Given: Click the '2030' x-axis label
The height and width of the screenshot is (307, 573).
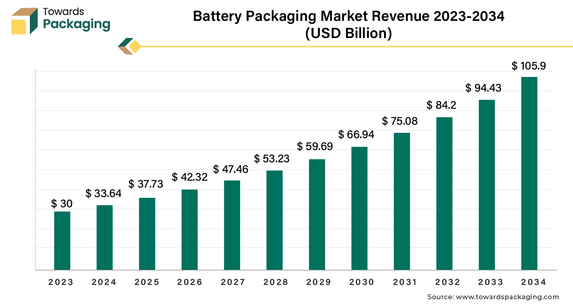Looking at the screenshot, I should [362, 282].
